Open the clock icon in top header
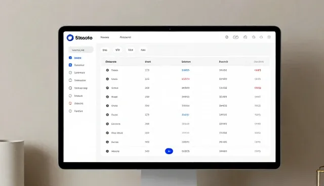 click(227, 37)
